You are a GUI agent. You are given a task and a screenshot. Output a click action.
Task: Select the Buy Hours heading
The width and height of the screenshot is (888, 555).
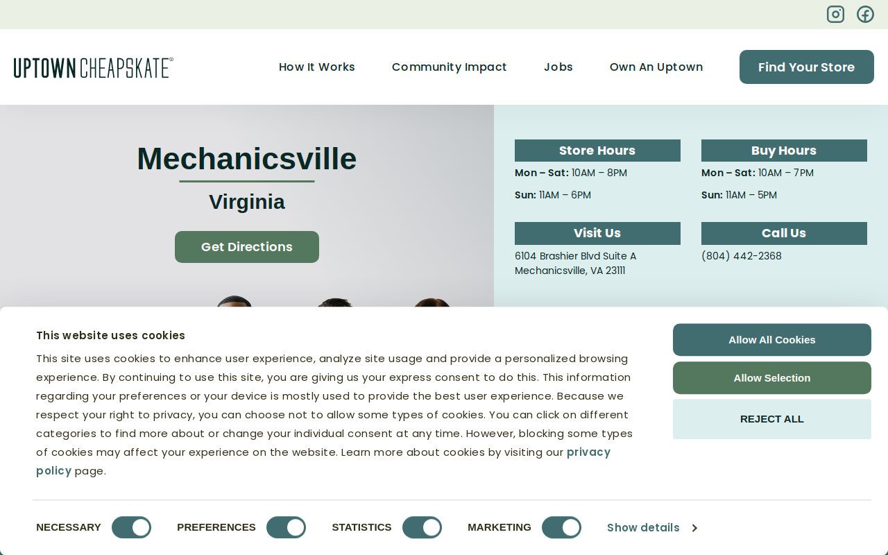coord(784,151)
